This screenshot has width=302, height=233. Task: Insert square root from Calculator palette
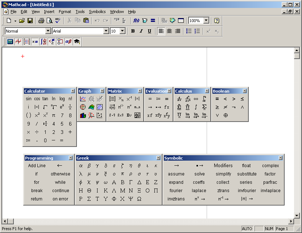pyautogui.click(x=45, y=107)
